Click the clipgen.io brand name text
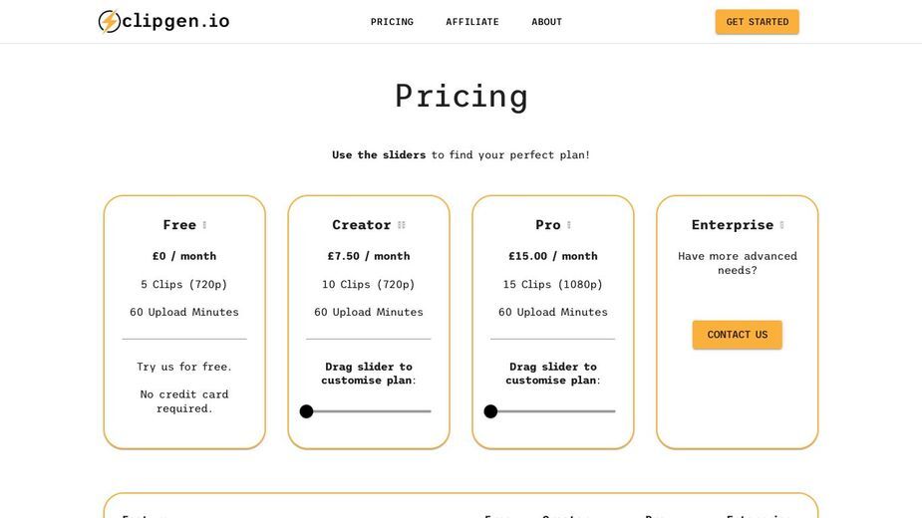Viewport: 922px width, 518px height. tap(175, 21)
